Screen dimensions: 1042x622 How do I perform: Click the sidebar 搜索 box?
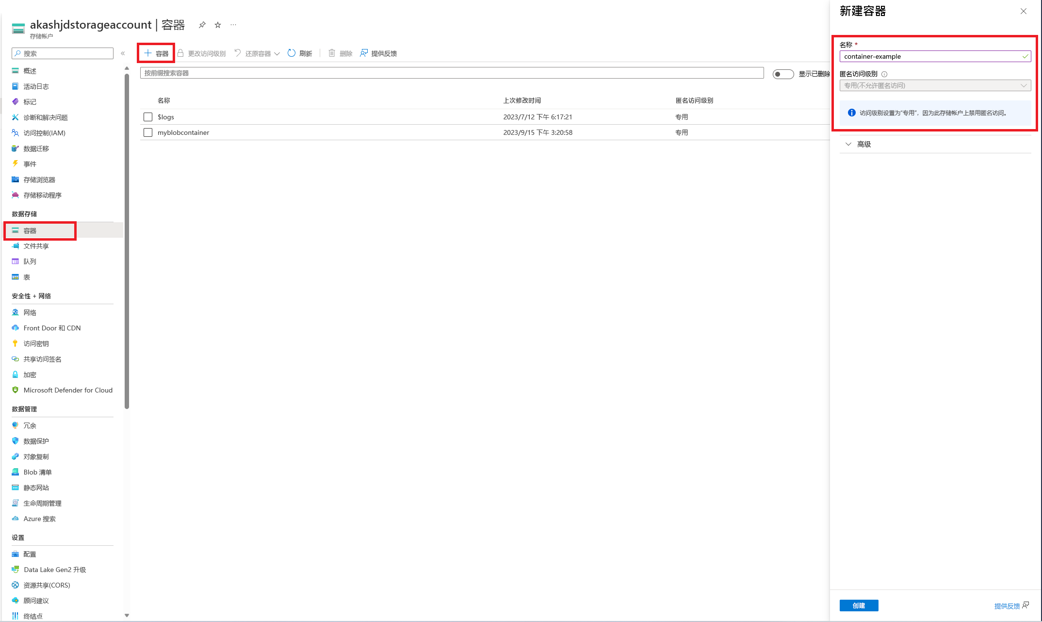(63, 53)
